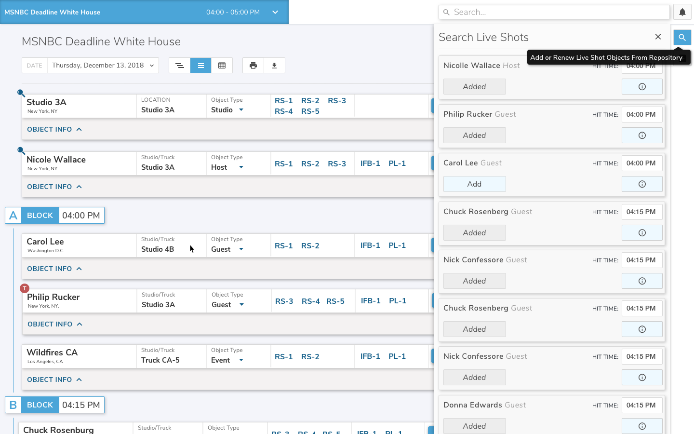Click Add button for Carol Lee
The image size is (694, 434).
tap(474, 184)
